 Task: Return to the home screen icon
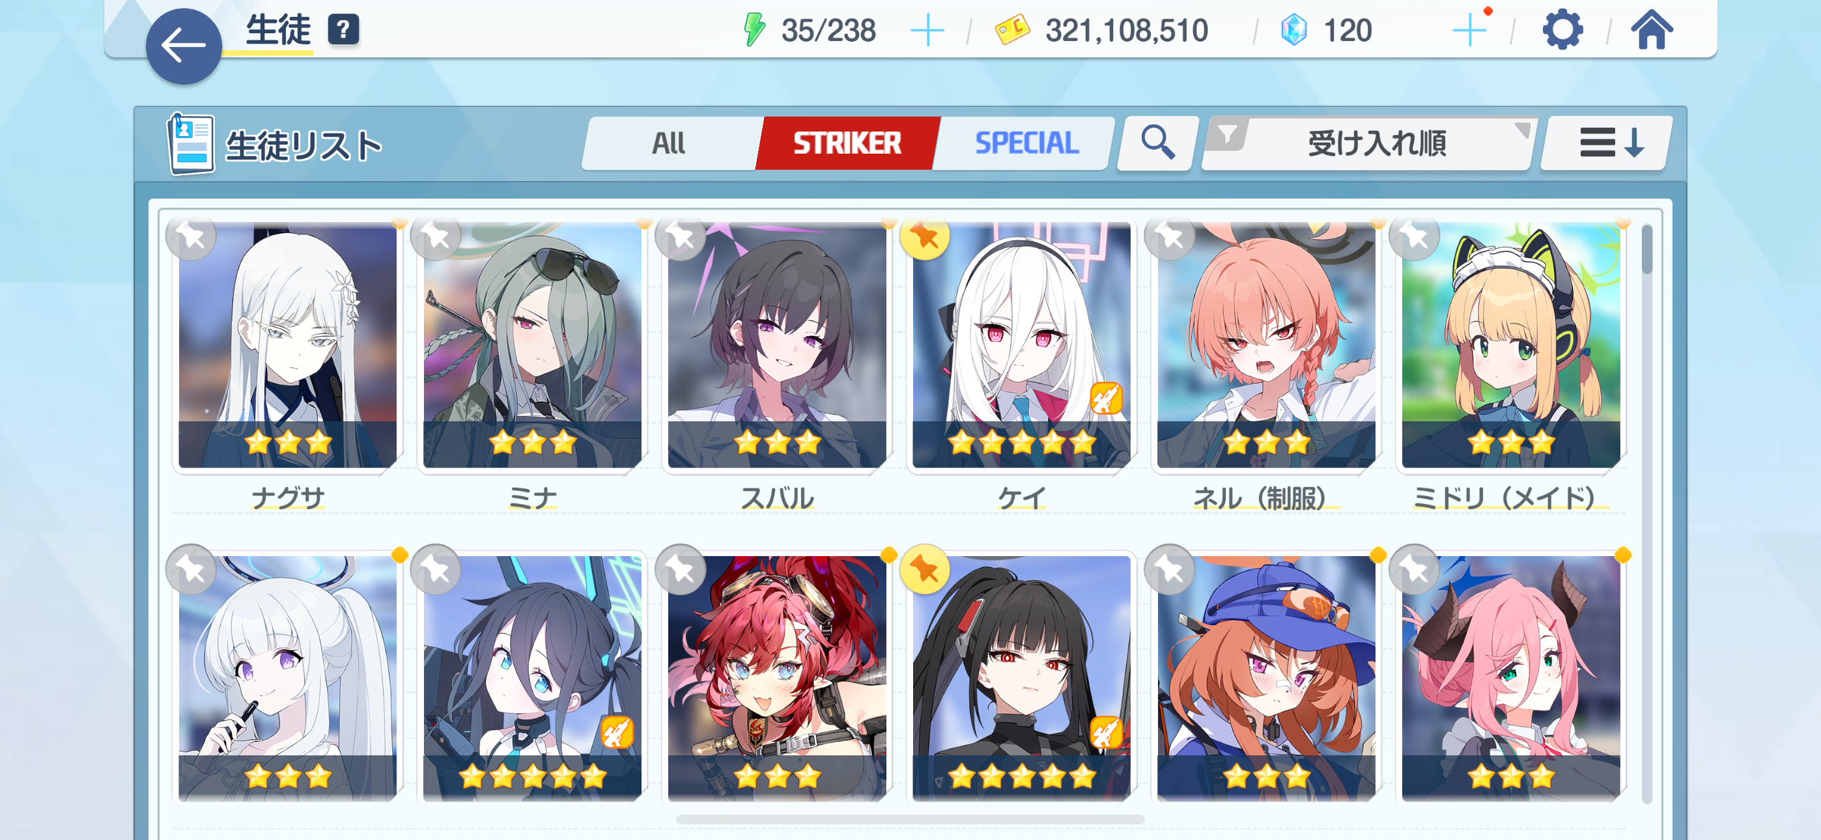1652,30
